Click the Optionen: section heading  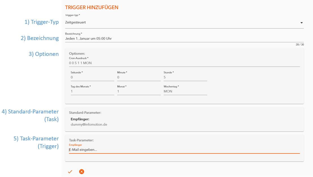pos(77,53)
